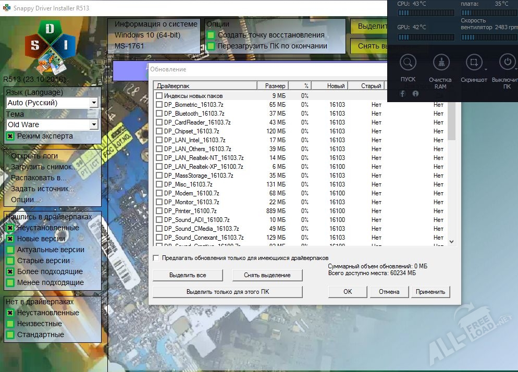Viewport: 518px width, 372px height.
Task: Click Распаковать в... menu item
Action: click(39, 178)
